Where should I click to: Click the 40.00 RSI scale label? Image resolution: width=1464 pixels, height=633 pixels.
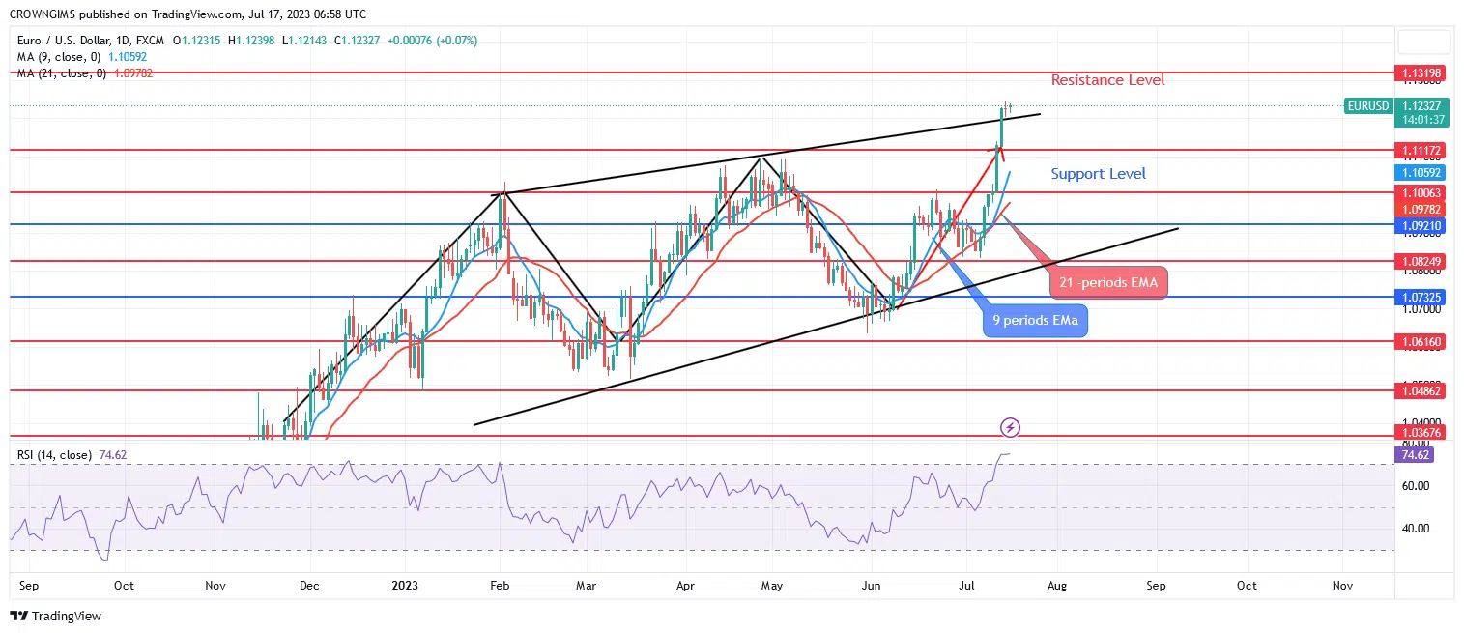click(1417, 529)
